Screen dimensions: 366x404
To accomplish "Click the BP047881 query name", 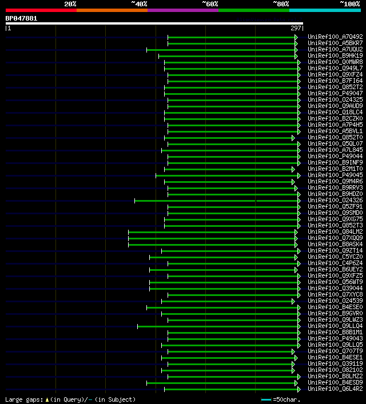I will click(21, 18).
